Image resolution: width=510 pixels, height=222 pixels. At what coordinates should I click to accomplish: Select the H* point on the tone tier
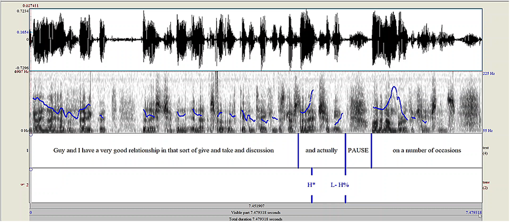(x=311, y=185)
